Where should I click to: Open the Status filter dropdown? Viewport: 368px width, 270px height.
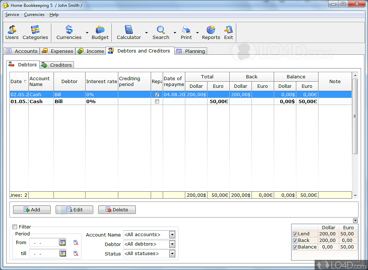pos(172,254)
